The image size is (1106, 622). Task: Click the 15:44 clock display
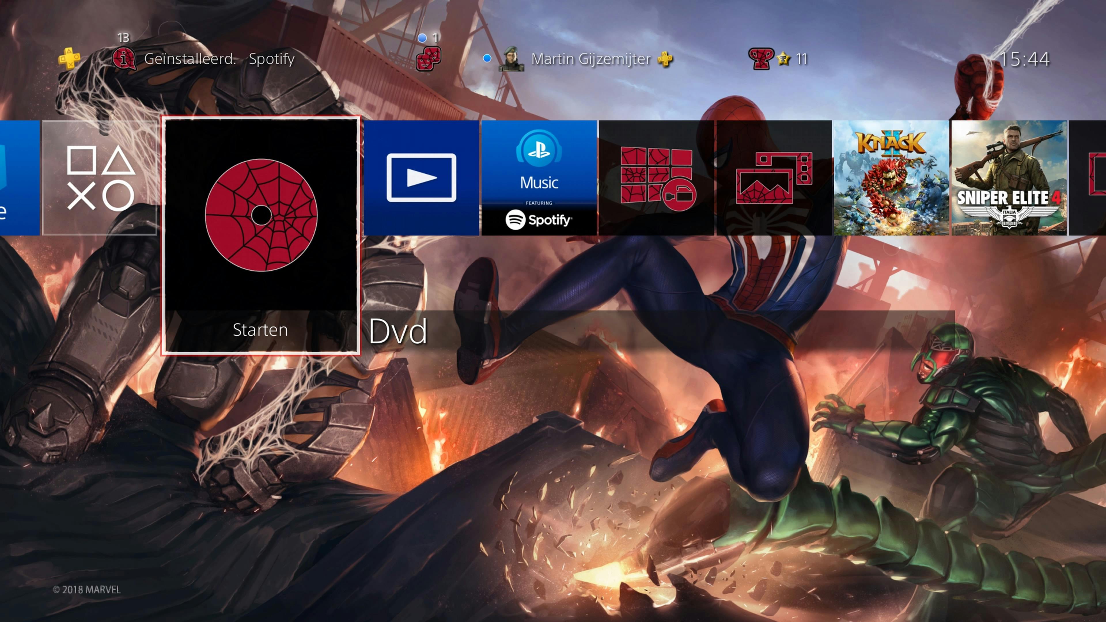1024,59
